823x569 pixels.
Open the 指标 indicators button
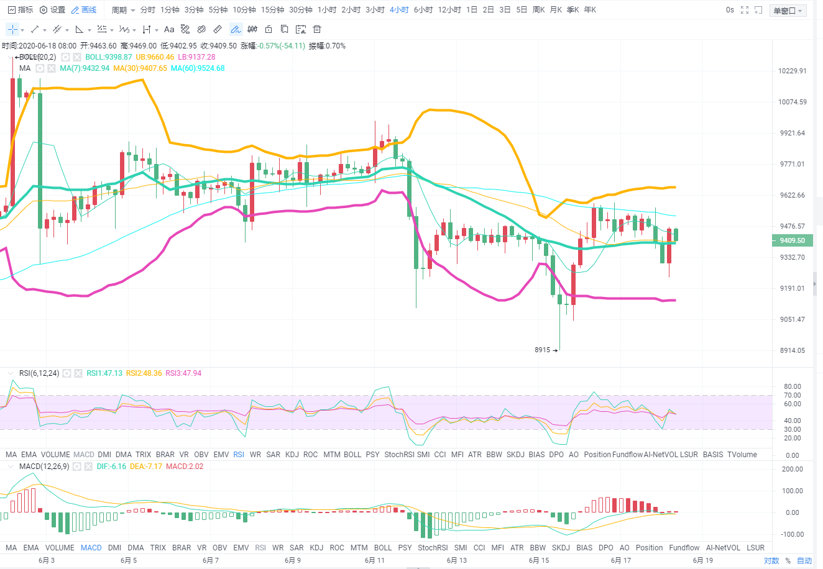(21, 10)
